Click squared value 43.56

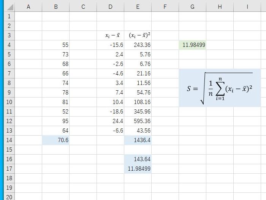click(138, 131)
